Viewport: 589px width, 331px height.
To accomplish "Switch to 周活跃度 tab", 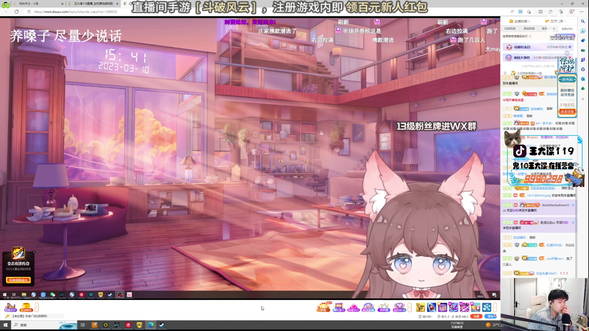I will (529, 29).
